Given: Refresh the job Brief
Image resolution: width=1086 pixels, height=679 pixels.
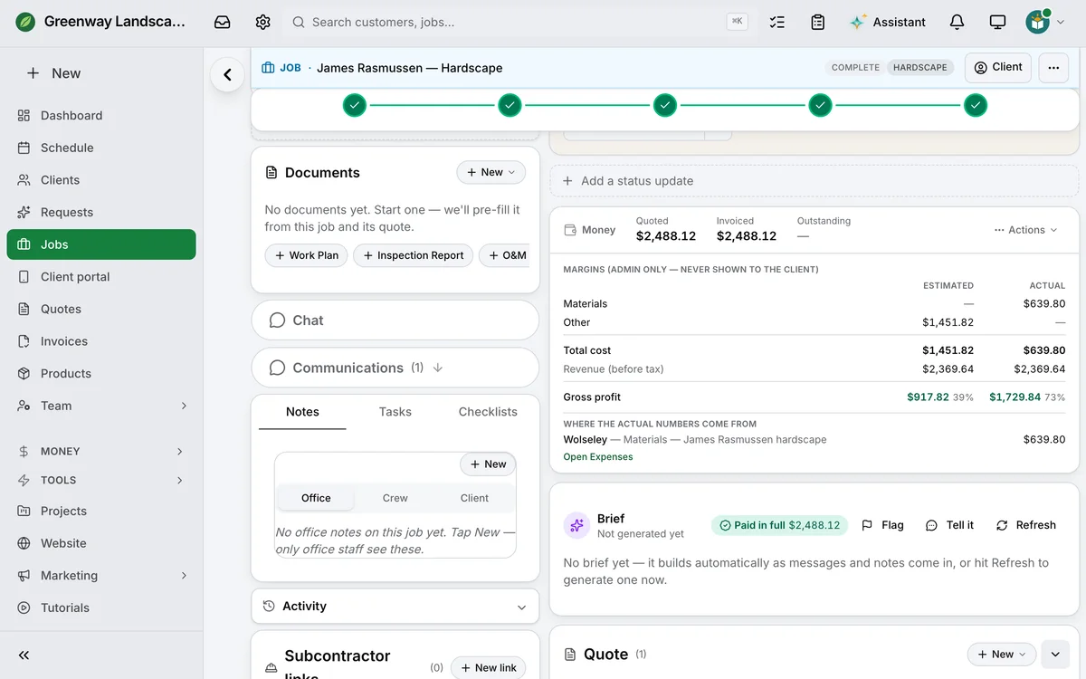Looking at the screenshot, I should [1026, 525].
